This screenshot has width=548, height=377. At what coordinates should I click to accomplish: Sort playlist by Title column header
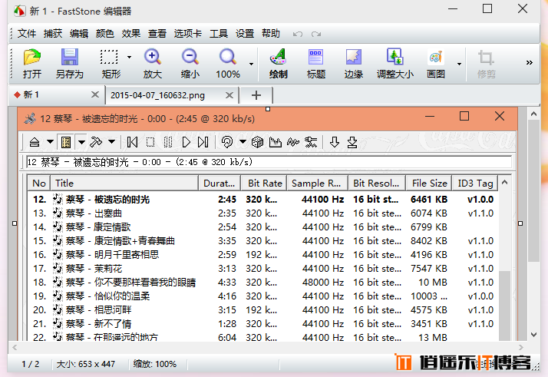125,183
